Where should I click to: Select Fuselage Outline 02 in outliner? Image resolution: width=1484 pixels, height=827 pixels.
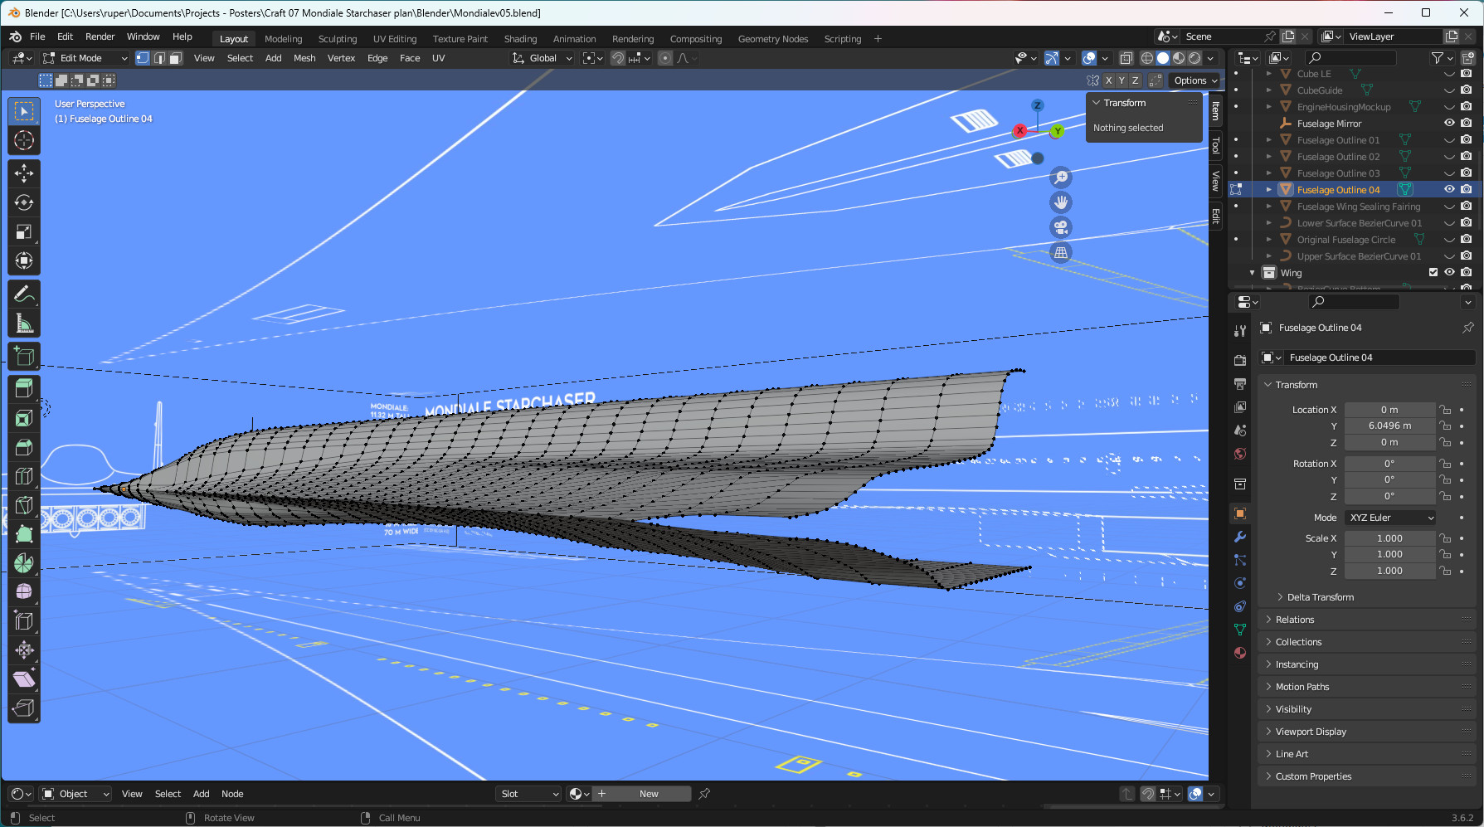1338,156
